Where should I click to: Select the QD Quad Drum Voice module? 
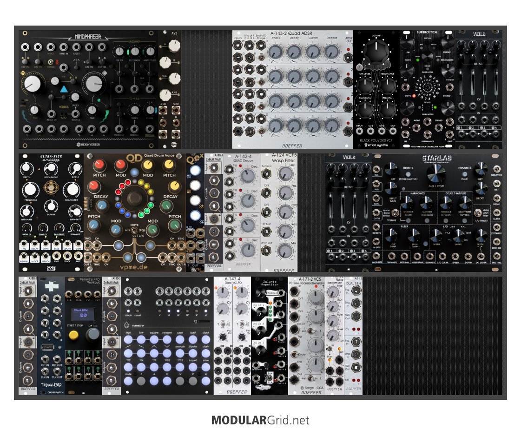135,212
